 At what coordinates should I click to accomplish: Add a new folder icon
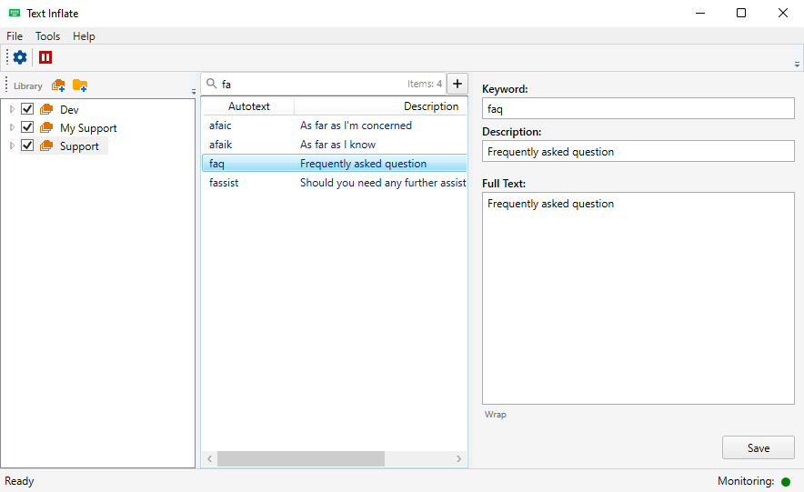point(80,85)
